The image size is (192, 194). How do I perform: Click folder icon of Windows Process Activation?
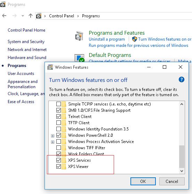coord(64,142)
